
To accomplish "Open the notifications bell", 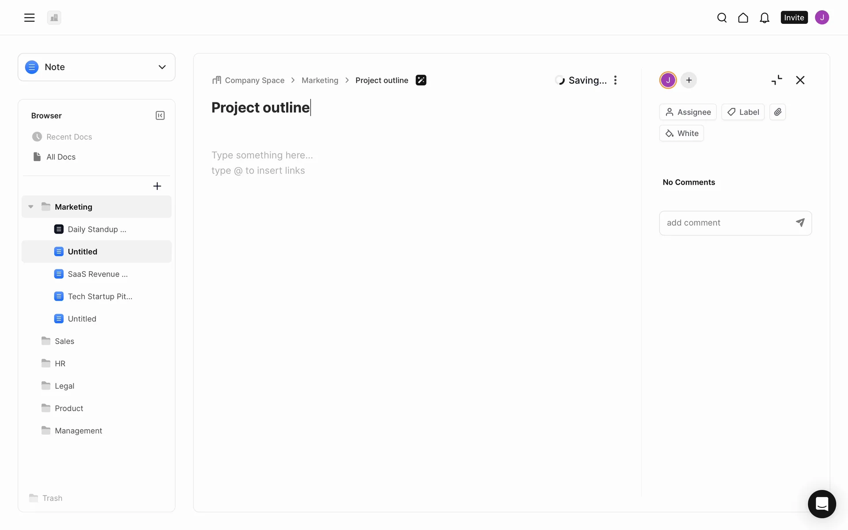I will tap(765, 18).
